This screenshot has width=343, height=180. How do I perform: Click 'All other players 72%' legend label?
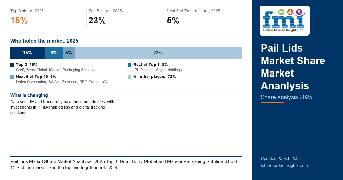pyautogui.click(x=155, y=77)
